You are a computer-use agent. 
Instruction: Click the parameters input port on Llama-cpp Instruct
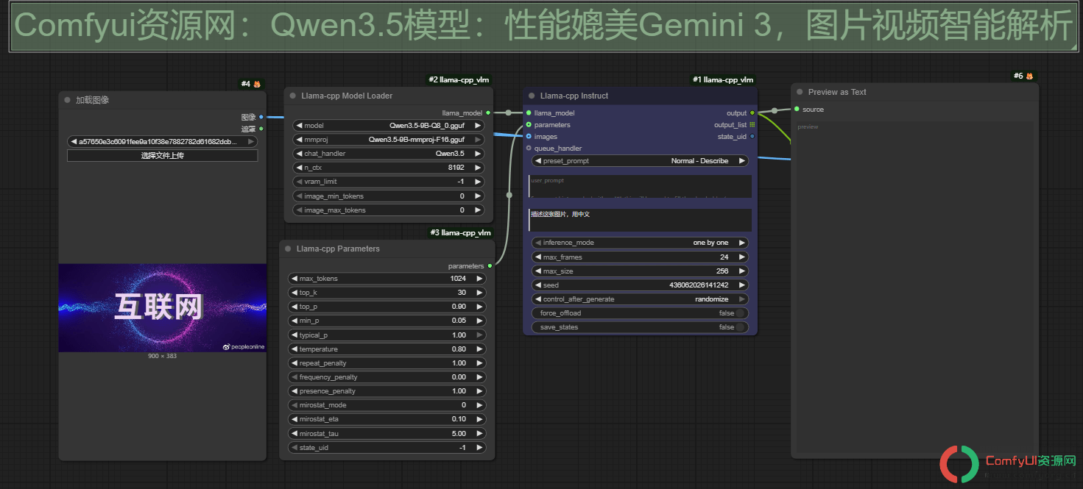[x=529, y=125]
